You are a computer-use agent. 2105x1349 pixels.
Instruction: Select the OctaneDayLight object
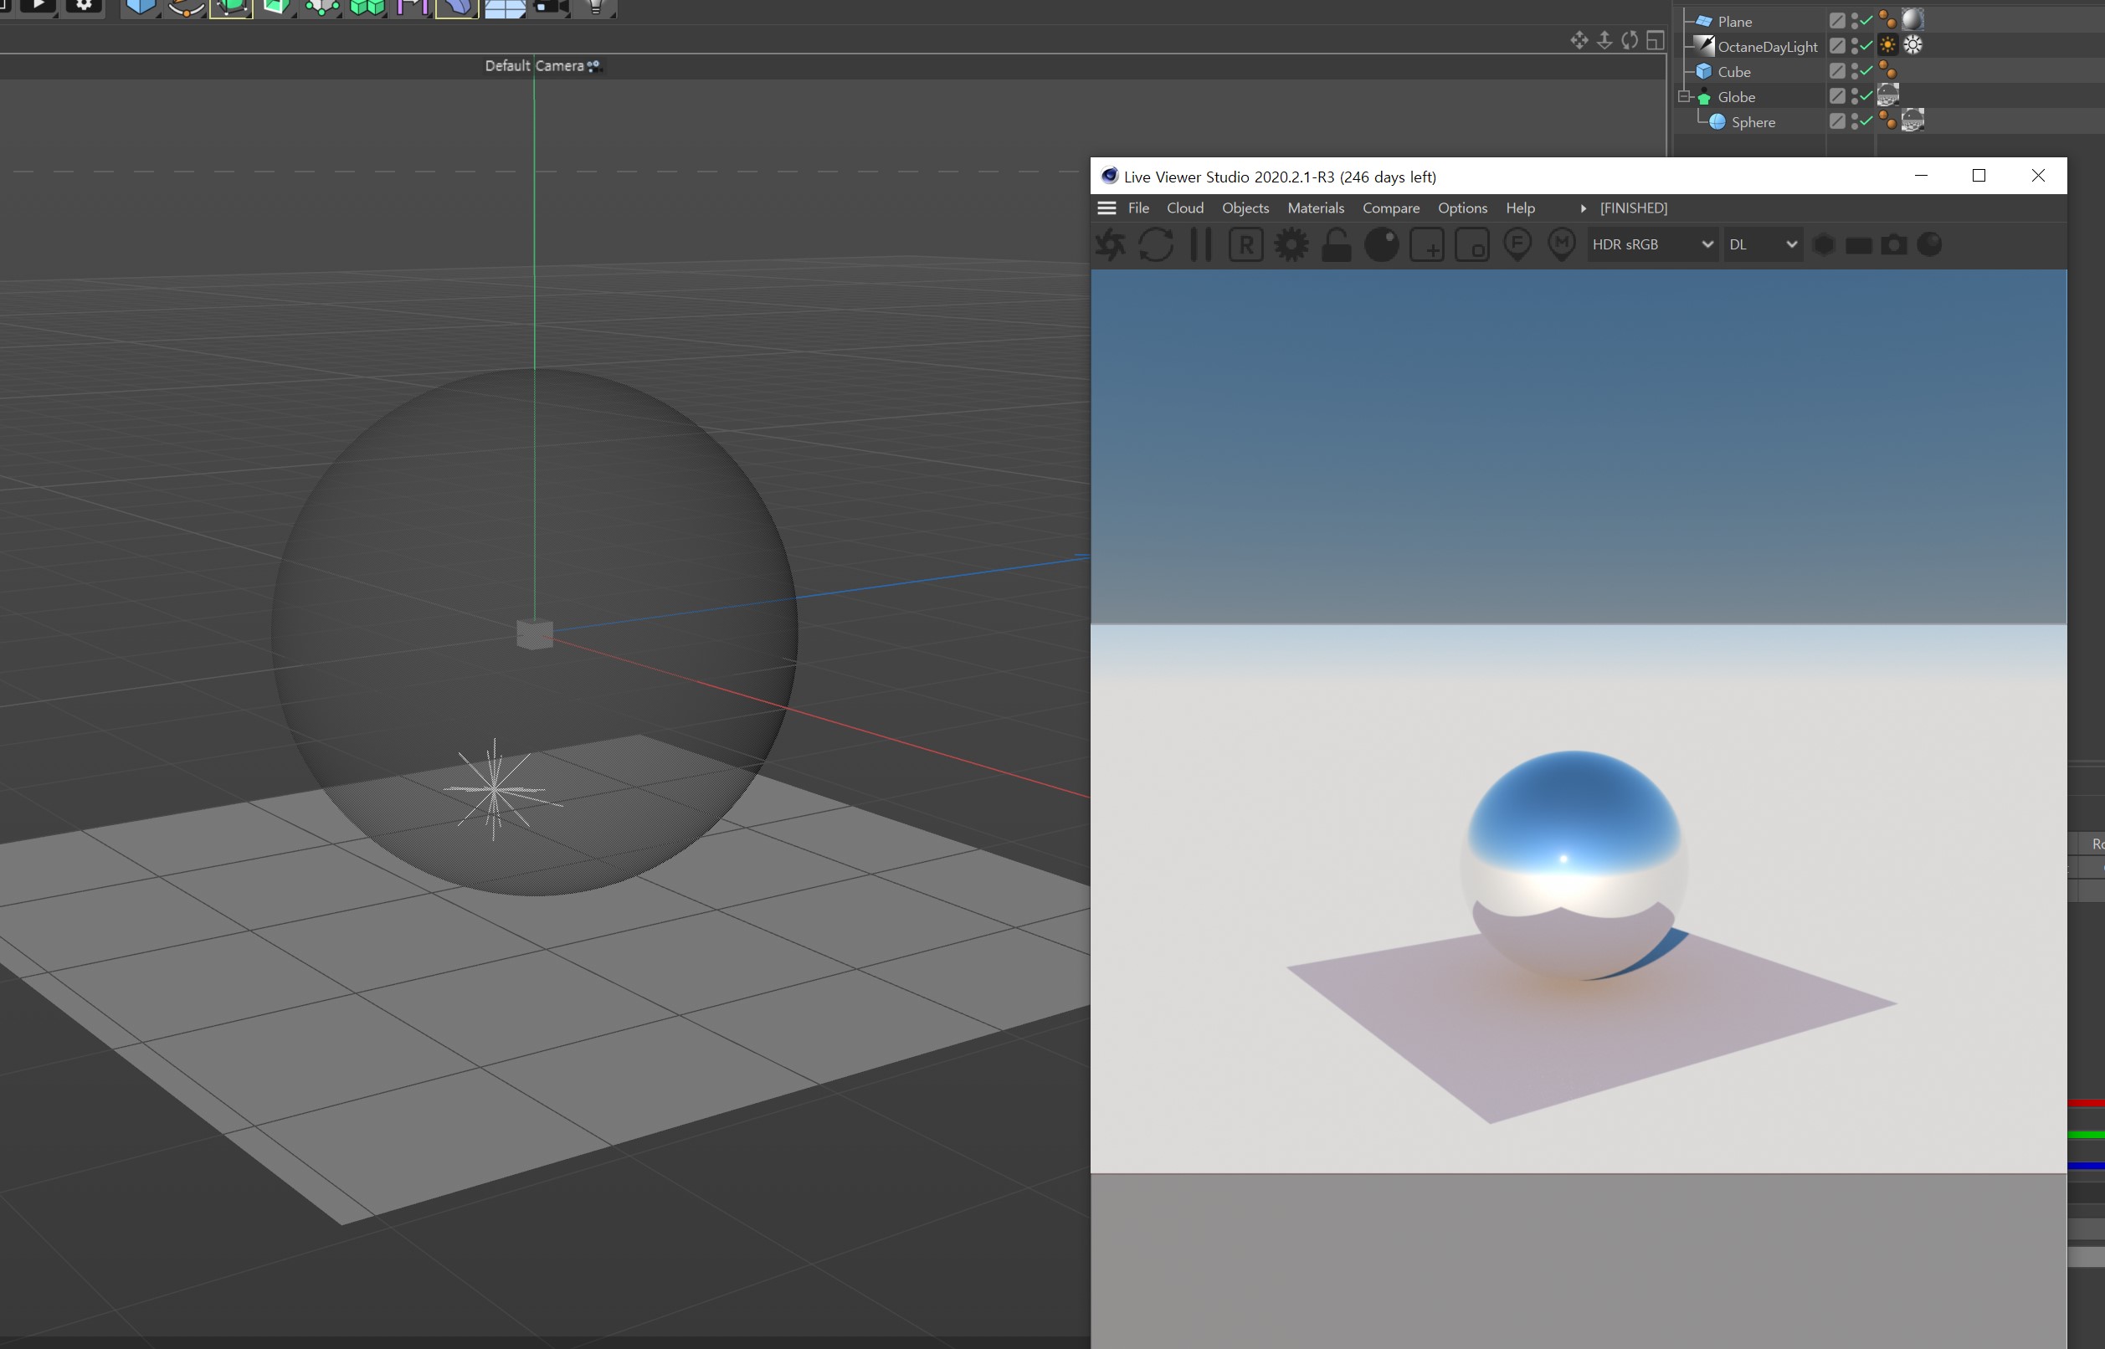click(x=1768, y=46)
